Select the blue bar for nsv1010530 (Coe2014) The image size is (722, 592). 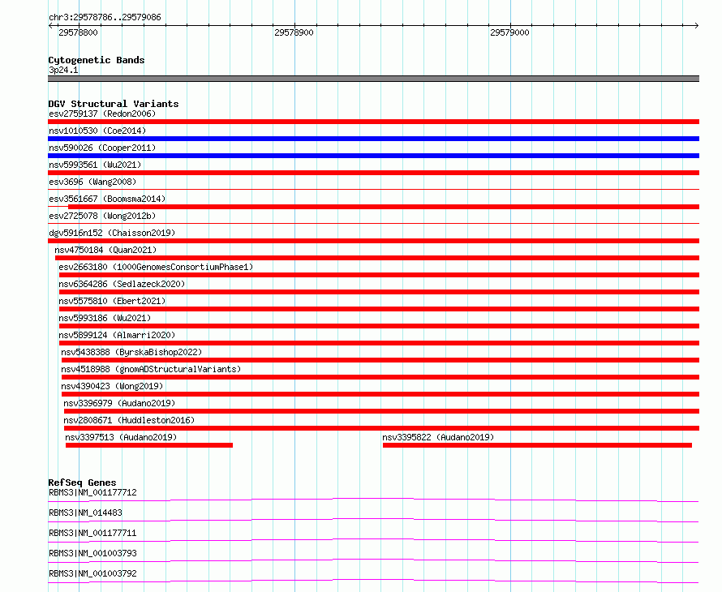click(x=373, y=139)
